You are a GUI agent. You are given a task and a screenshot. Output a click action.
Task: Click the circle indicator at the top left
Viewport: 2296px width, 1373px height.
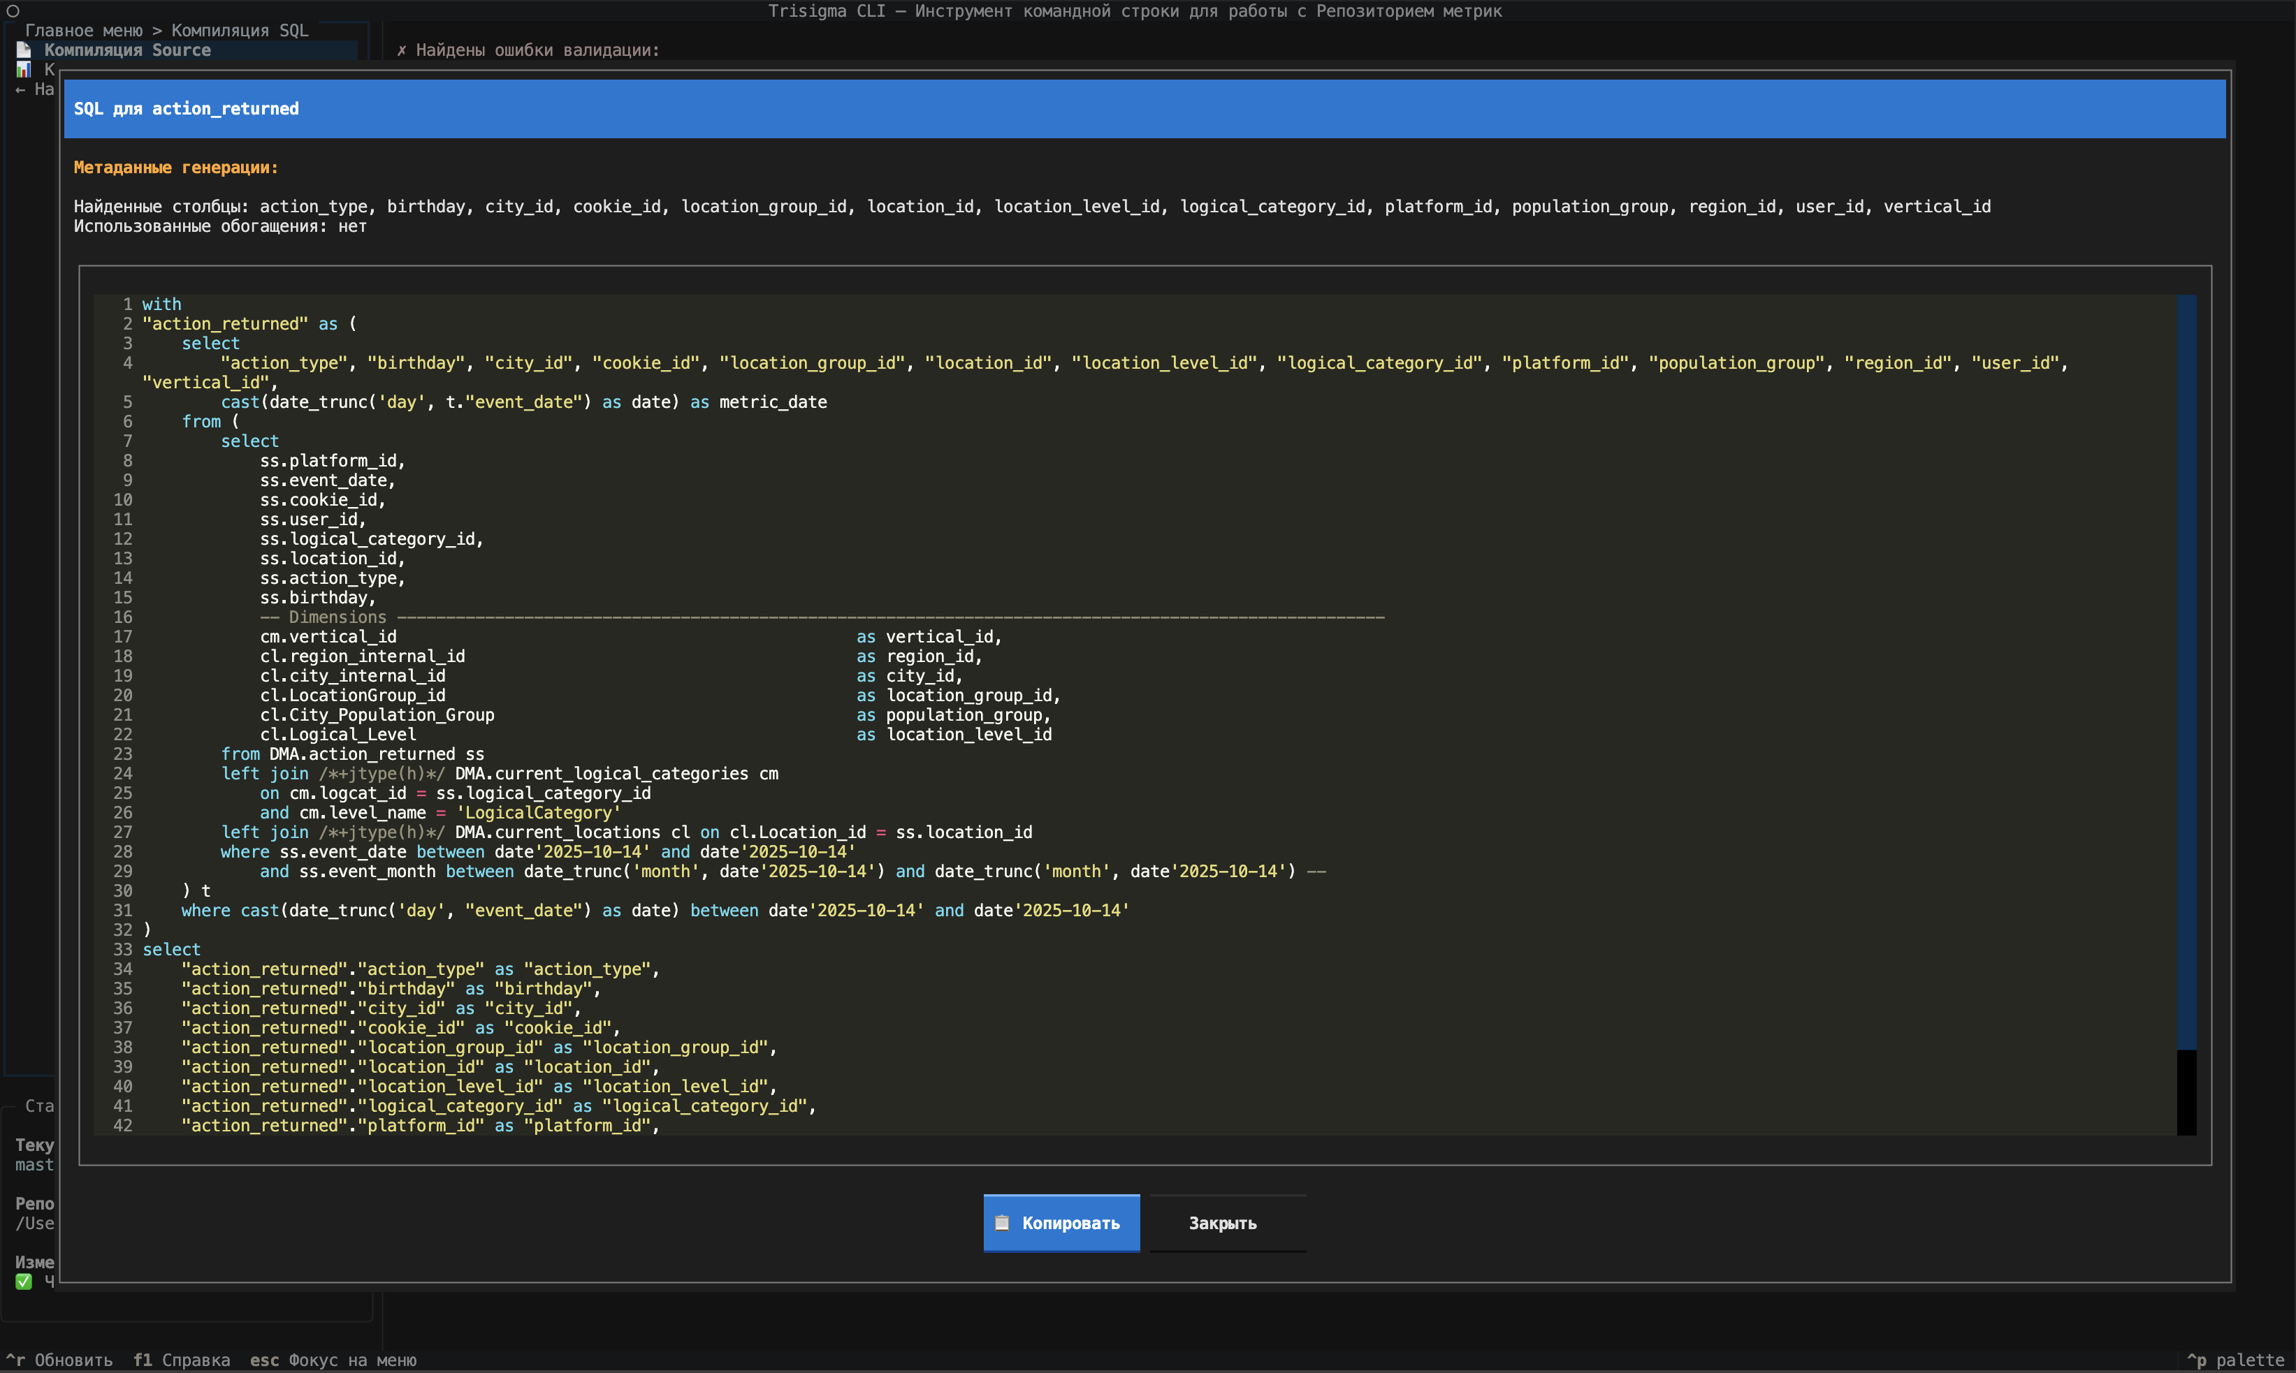tap(13, 11)
